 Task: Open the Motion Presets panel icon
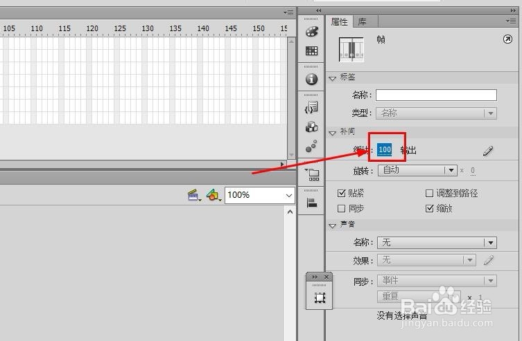311,146
